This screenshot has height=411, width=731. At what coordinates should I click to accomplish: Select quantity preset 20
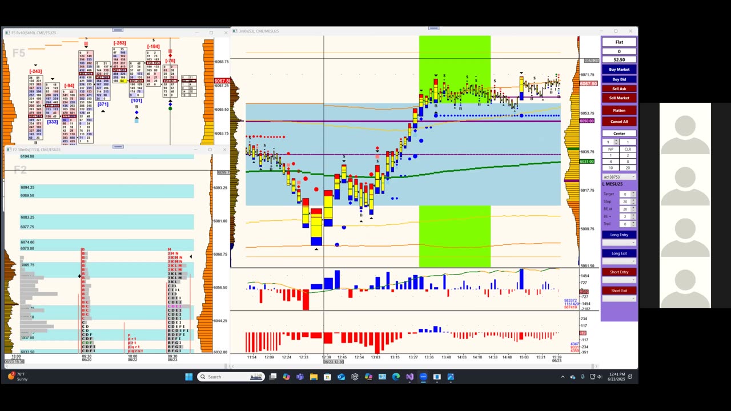click(x=628, y=168)
